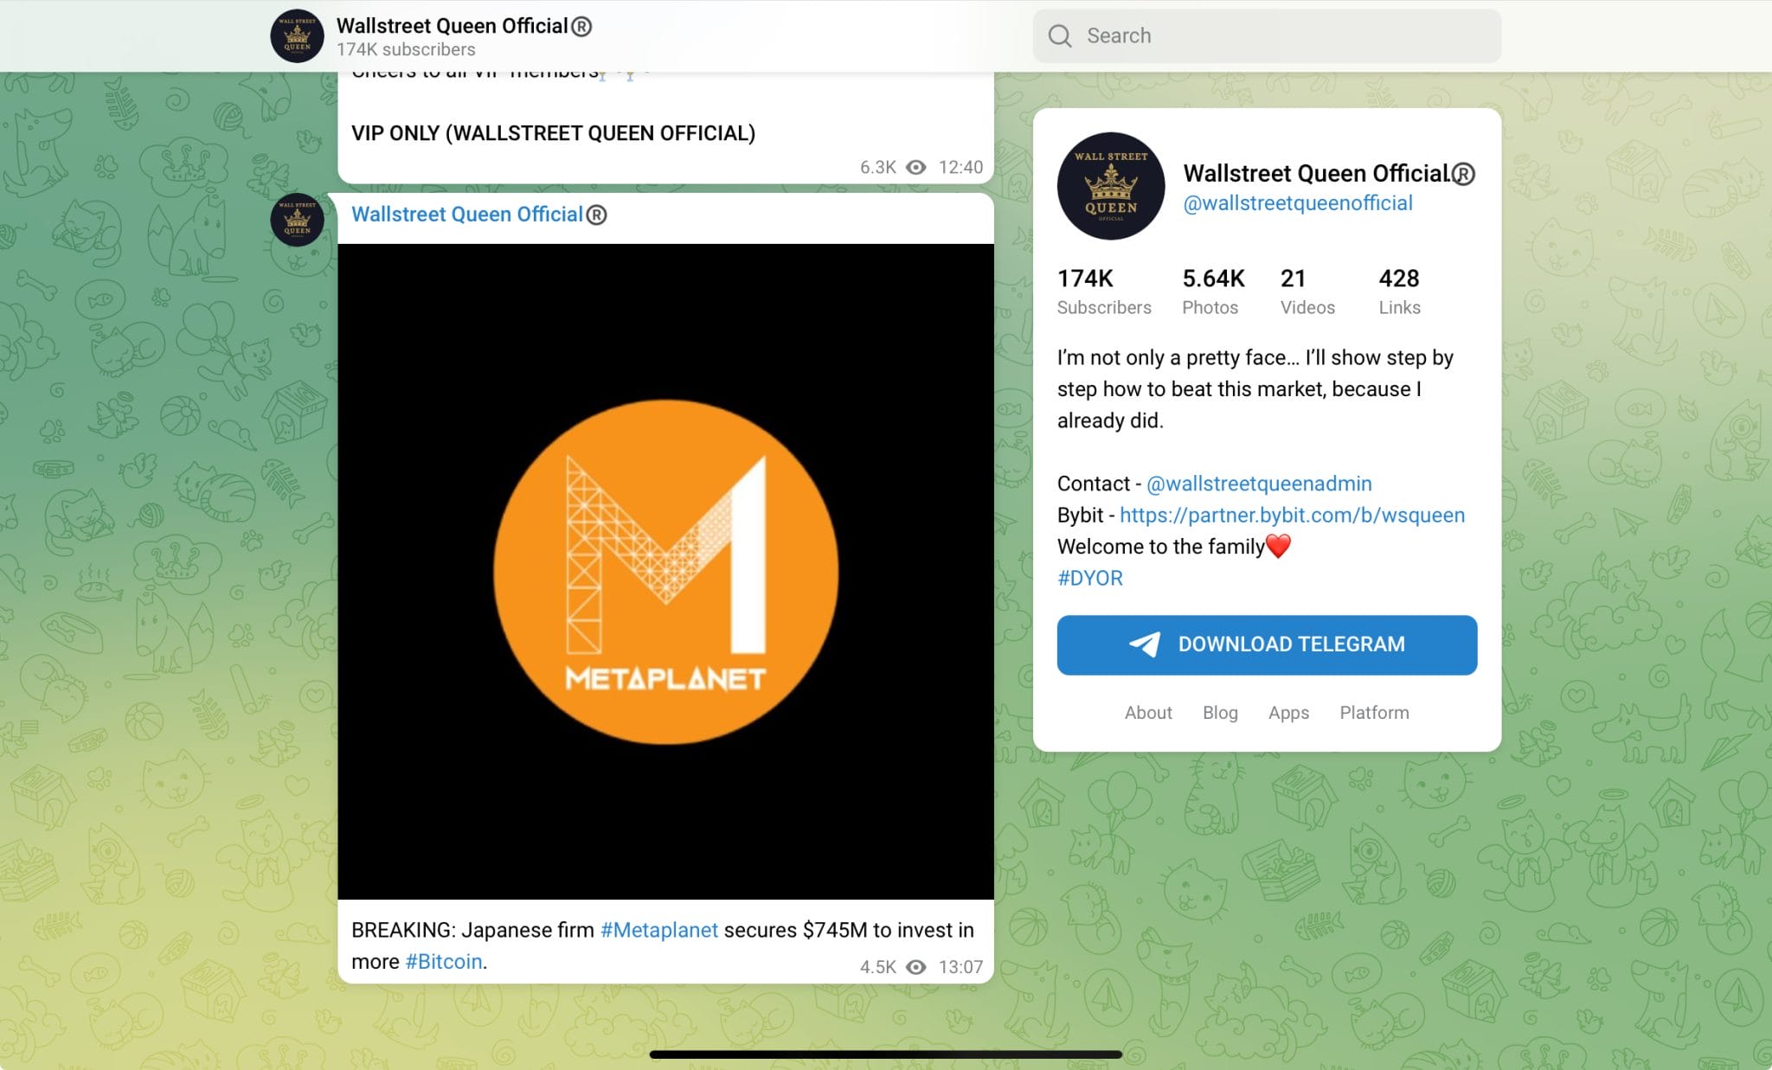Click the avatar beside Metaplanet post

[297, 220]
